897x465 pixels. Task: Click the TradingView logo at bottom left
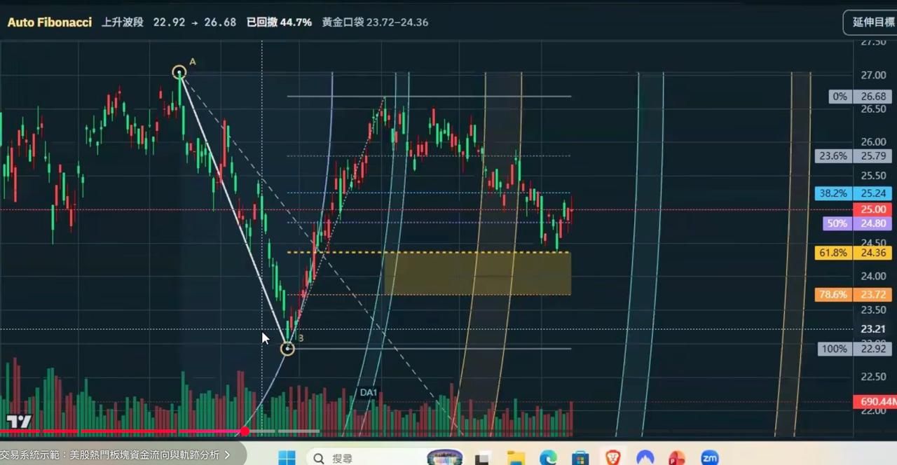pos(19,421)
